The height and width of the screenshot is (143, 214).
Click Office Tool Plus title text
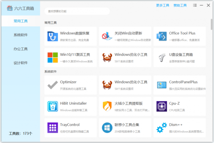click(x=182, y=33)
